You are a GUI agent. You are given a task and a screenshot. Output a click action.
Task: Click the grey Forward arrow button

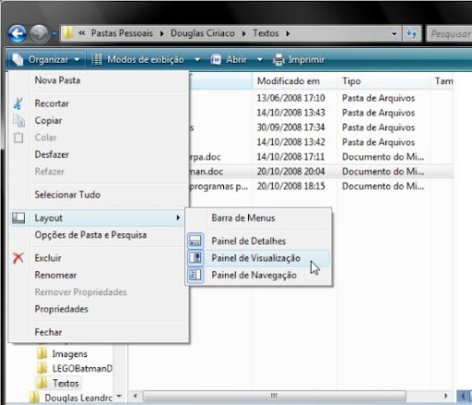tap(39, 33)
